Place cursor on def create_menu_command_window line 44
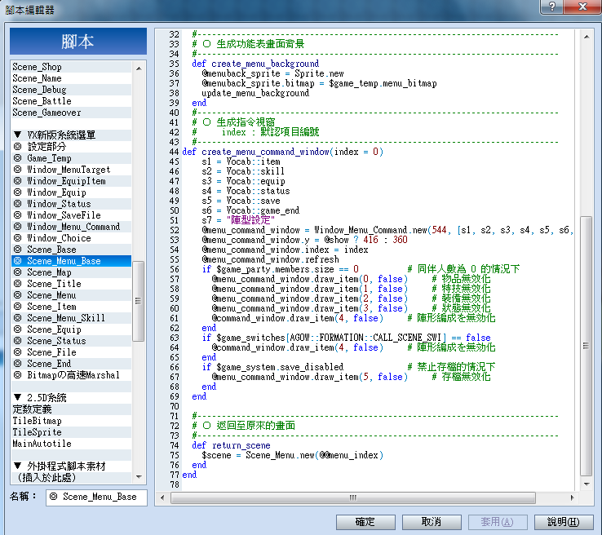This screenshot has width=602, height=535. click(282, 152)
